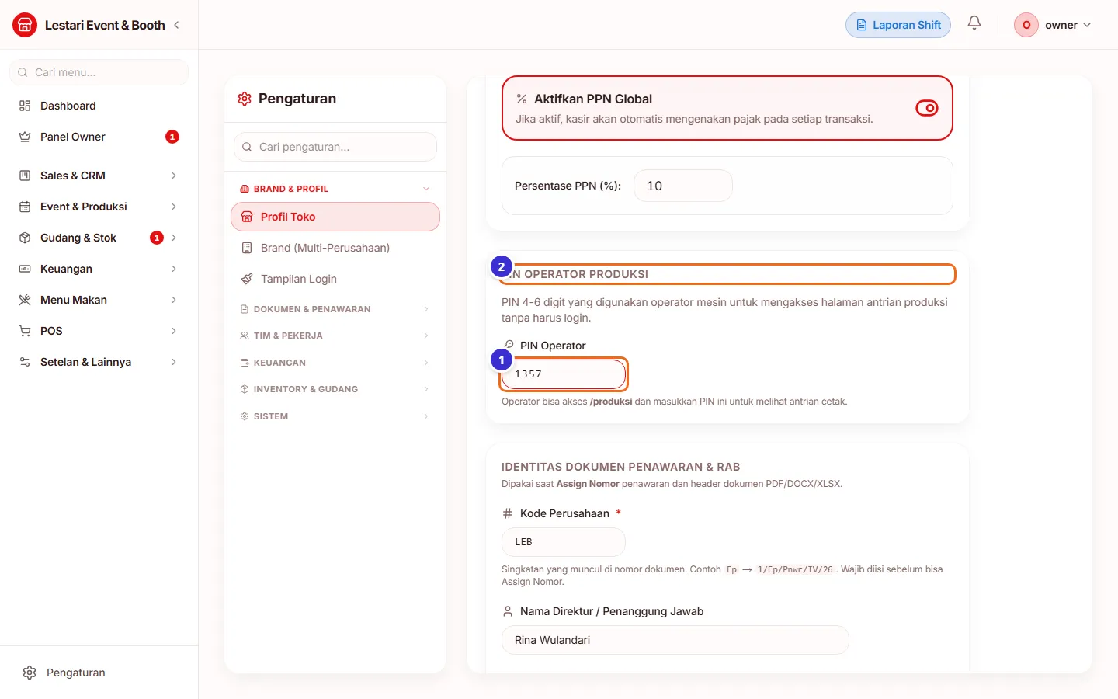Focus the Cari menu search field

coord(99,72)
